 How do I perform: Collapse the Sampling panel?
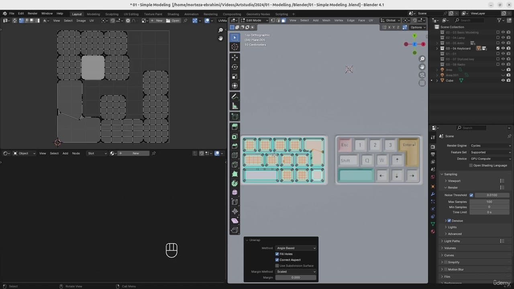(x=451, y=174)
